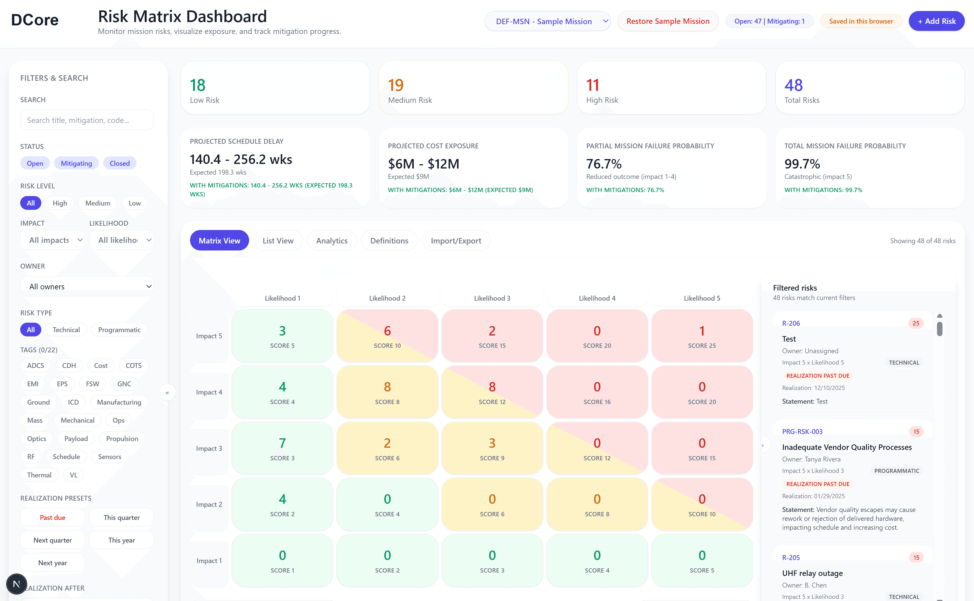Click the + Add Risk button
The width and height of the screenshot is (974, 601).
[936, 21]
